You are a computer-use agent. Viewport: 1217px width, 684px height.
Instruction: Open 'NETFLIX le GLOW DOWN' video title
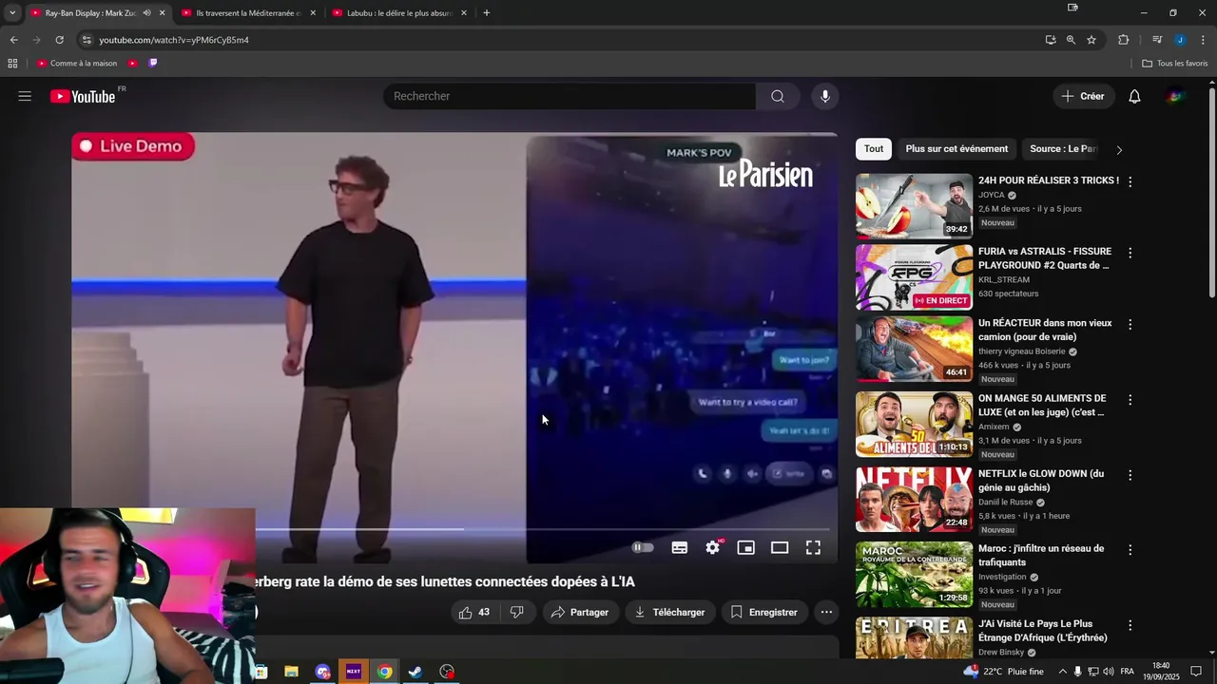(1041, 481)
